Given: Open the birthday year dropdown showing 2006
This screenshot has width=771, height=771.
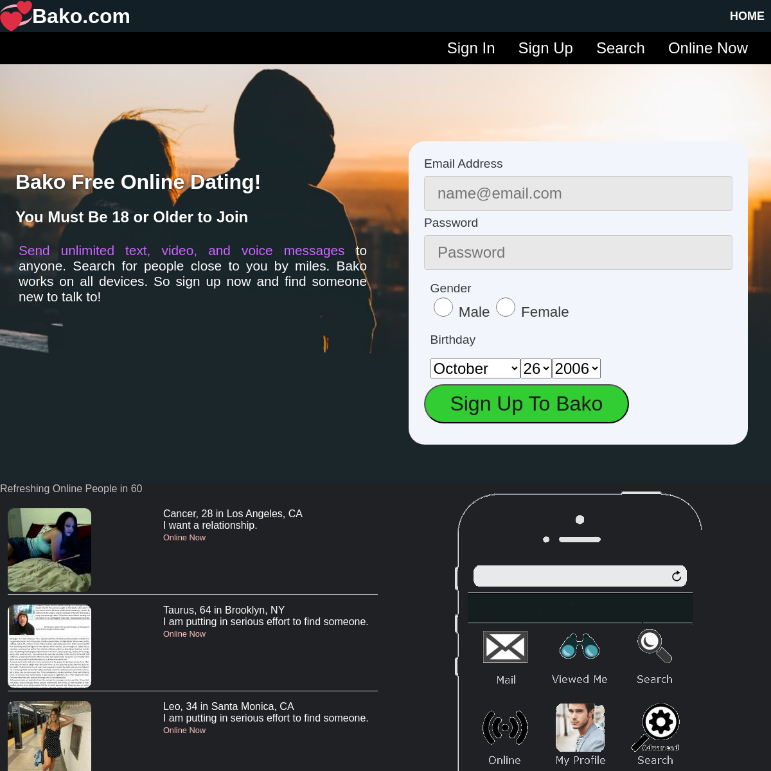Looking at the screenshot, I should [576, 369].
